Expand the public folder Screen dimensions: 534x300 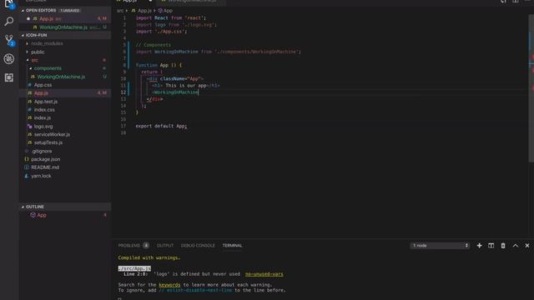(38, 52)
